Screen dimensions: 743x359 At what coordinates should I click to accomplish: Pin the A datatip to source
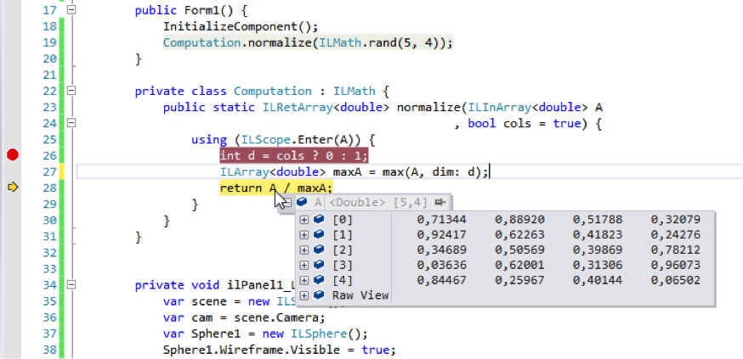pos(440,203)
